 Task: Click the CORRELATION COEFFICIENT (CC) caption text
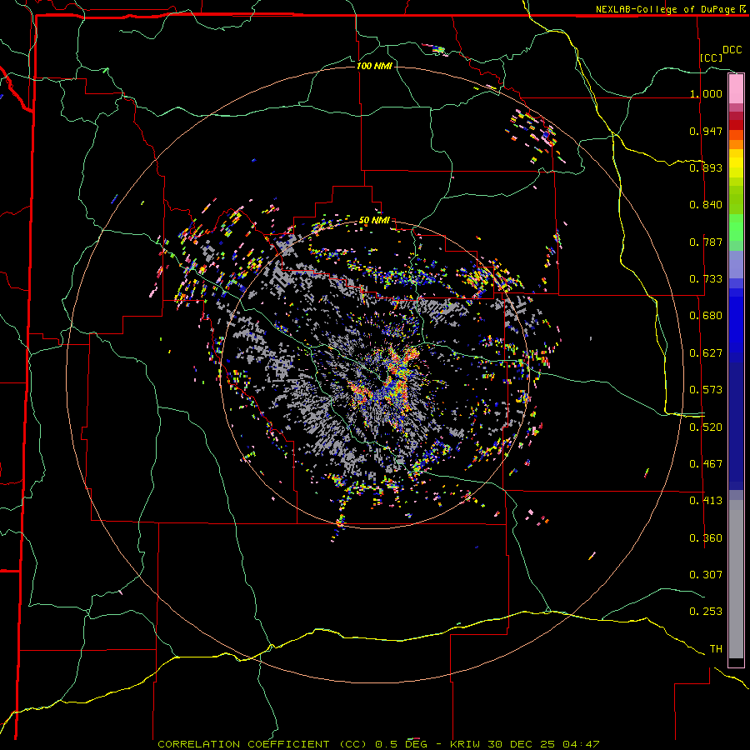[x=262, y=744]
